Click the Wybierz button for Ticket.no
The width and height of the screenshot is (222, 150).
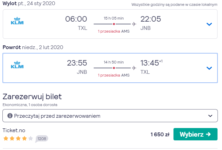[x=195, y=134]
